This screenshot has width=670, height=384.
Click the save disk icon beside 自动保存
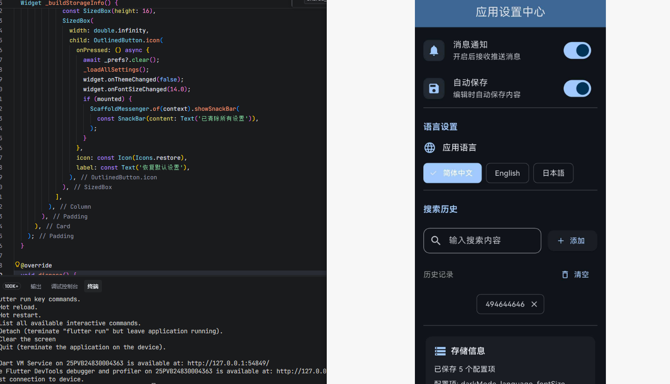coord(434,89)
